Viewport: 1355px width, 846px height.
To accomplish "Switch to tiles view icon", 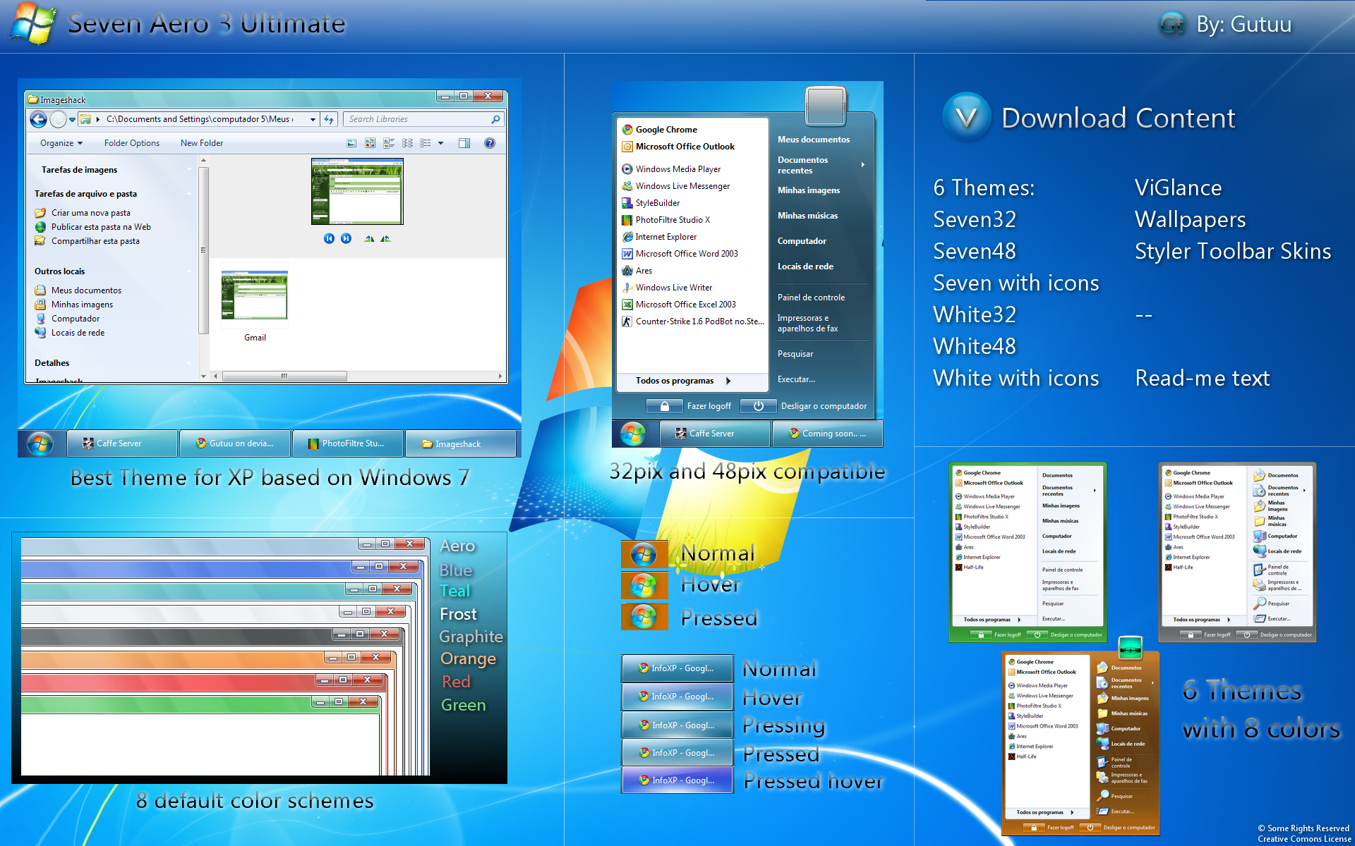I will pyautogui.click(x=389, y=143).
